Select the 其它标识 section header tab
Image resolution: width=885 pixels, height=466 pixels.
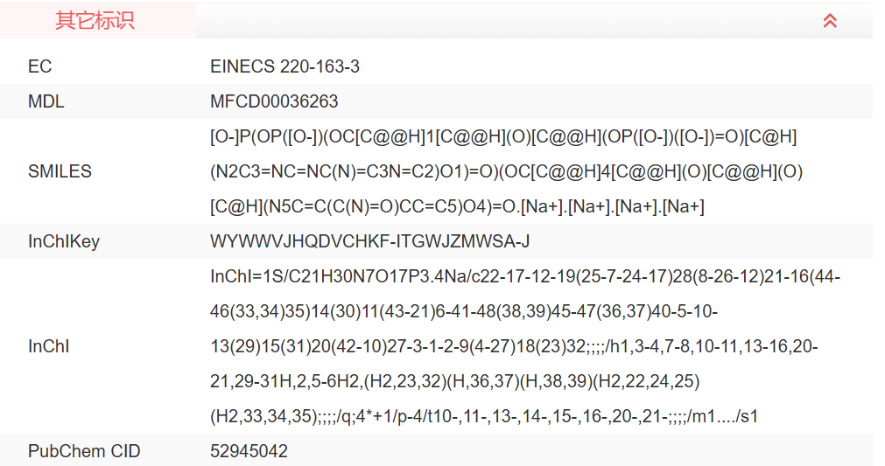[x=95, y=21]
